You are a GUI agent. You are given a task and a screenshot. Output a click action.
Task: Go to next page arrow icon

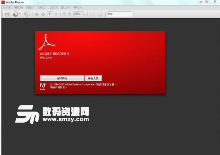coord(43,14)
